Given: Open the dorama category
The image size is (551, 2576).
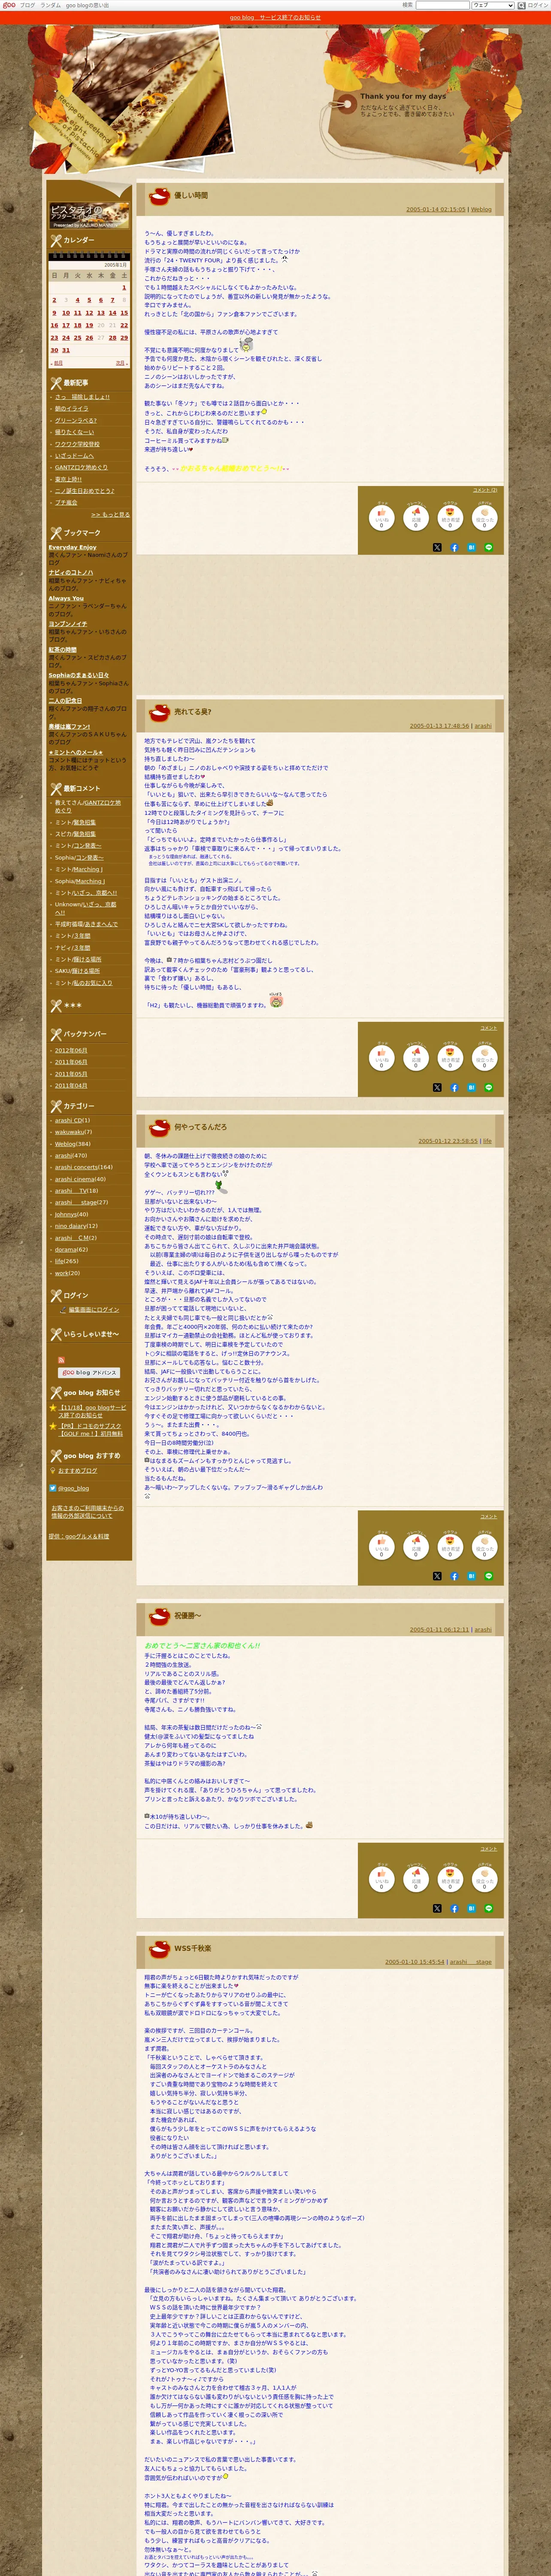Looking at the screenshot, I should (65, 1249).
